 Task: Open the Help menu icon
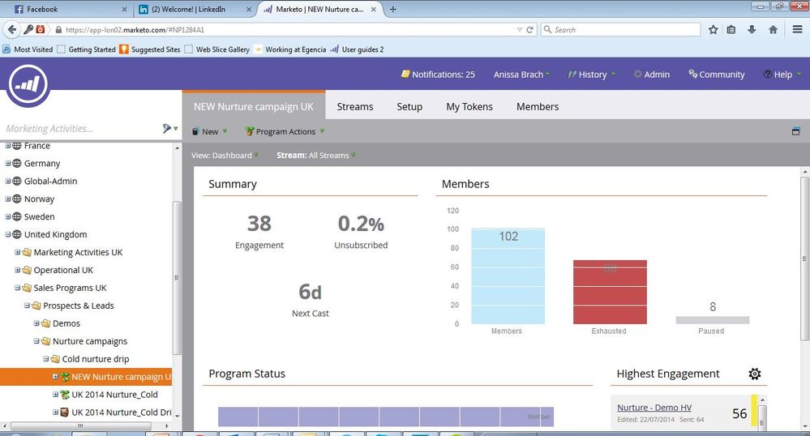click(768, 75)
